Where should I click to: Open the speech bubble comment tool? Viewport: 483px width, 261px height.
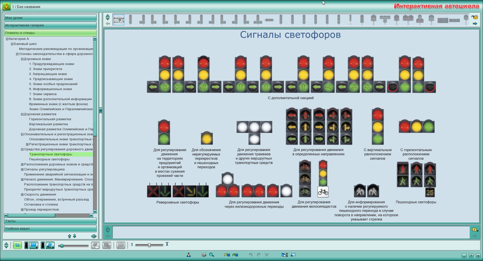point(121,245)
